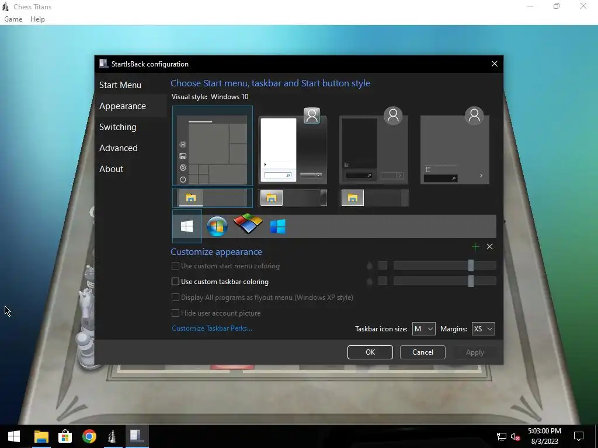Click the taskbar color droplet icon
598x448 pixels.
point(369,281)
